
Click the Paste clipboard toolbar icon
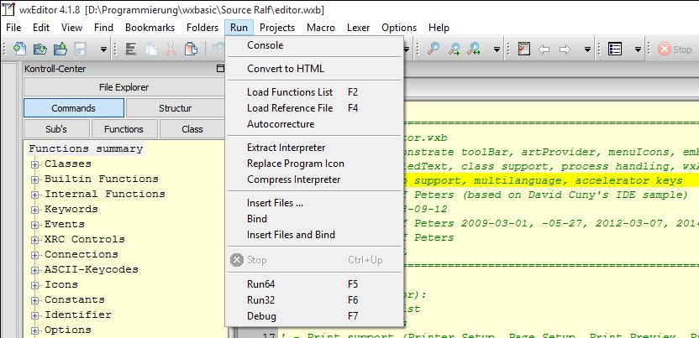pos(189,49)
